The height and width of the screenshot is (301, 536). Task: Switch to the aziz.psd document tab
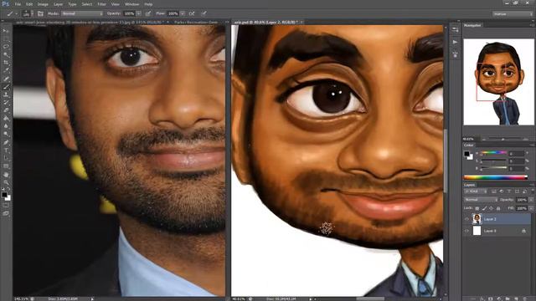266,23
